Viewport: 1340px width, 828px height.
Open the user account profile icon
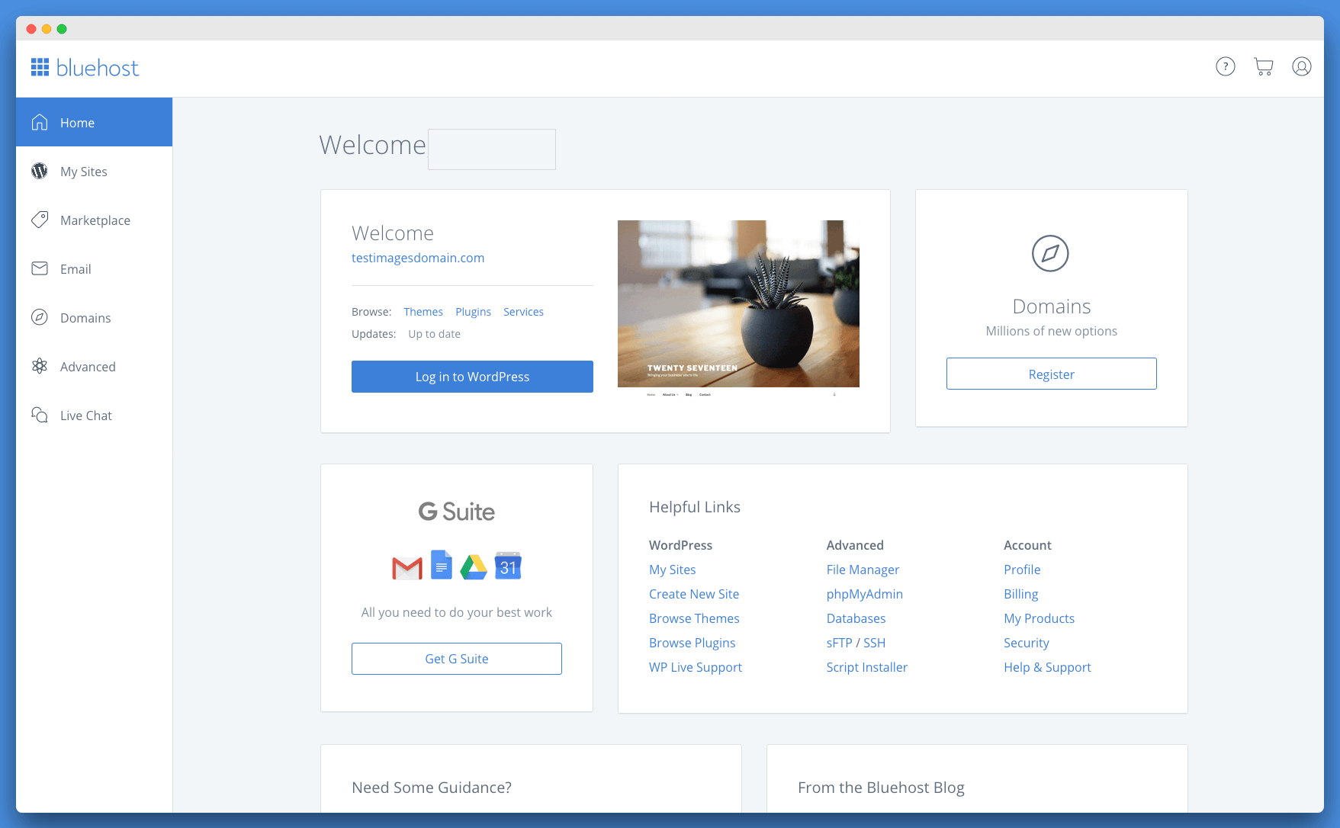[1301, 67]
